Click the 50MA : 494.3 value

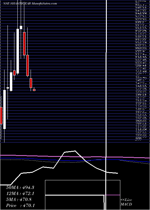[20, 187]
